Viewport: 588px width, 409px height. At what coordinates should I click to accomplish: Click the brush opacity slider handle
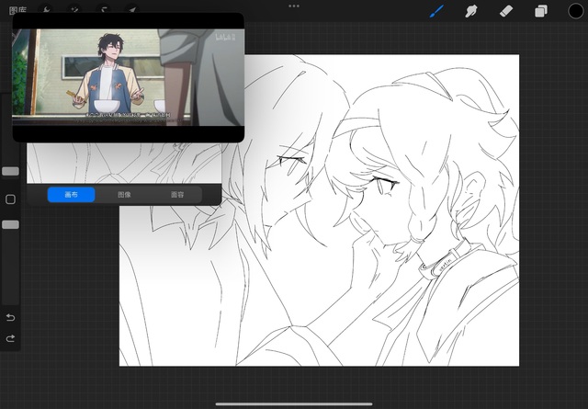point(10,224)
